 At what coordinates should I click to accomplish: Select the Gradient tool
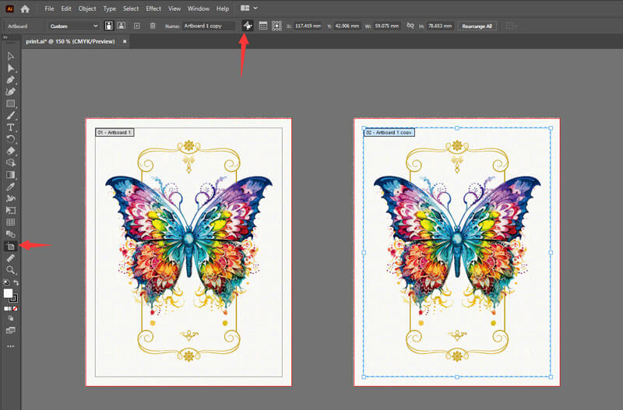11,174
